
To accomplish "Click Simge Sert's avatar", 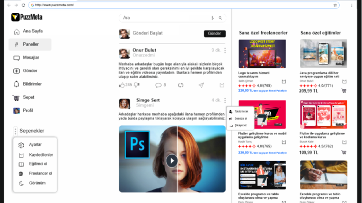I will point(125,104).
